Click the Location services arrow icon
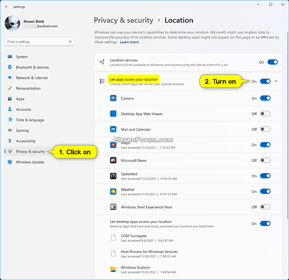Screen dimensions: 289x280 [102, 62]
